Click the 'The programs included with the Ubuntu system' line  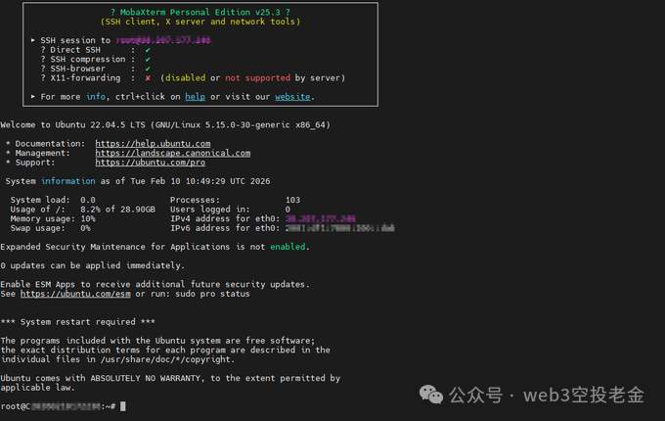(157, 341)
